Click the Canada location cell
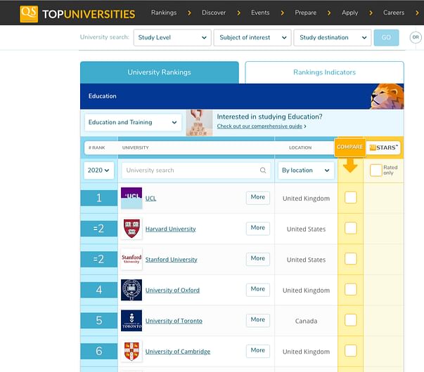Viewport: 424px width, 372px height. coord(306,321)
